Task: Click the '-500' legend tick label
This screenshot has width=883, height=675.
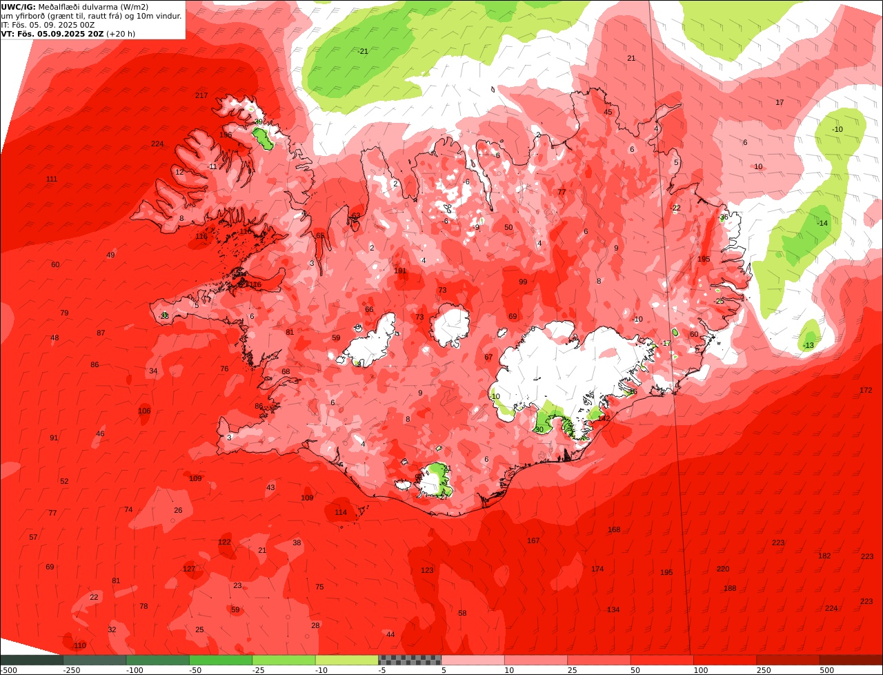Action: tap(9, 670)
